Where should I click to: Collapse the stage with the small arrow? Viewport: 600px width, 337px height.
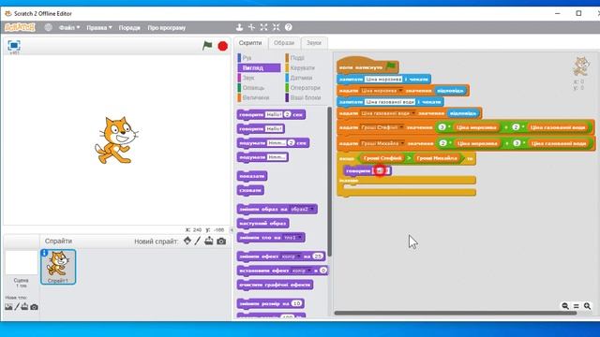pos(232,230)
